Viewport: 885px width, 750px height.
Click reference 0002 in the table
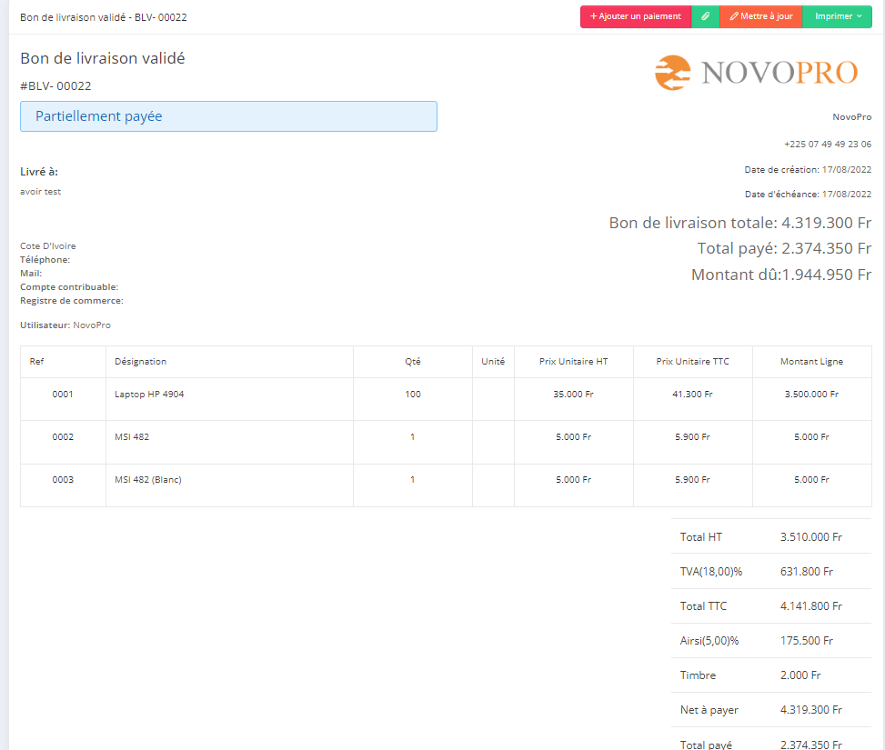(x=63, y=437)
